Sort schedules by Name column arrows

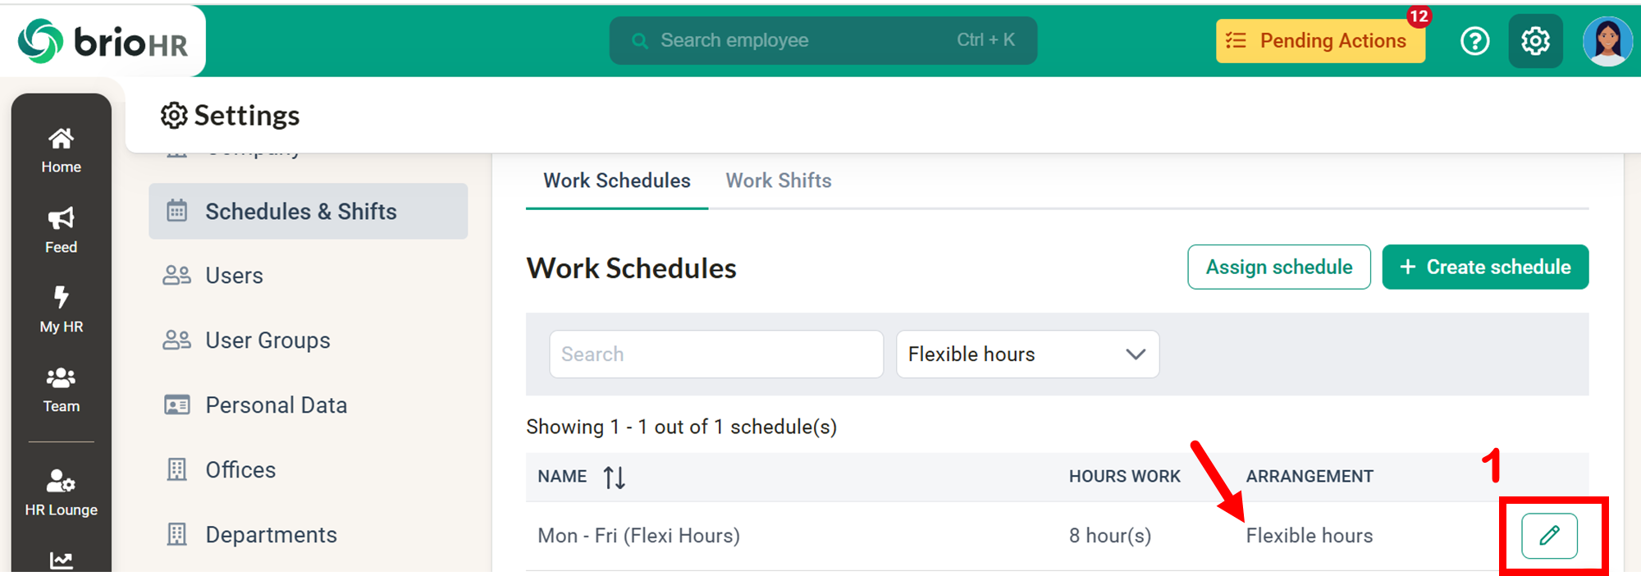pos(614,477)
